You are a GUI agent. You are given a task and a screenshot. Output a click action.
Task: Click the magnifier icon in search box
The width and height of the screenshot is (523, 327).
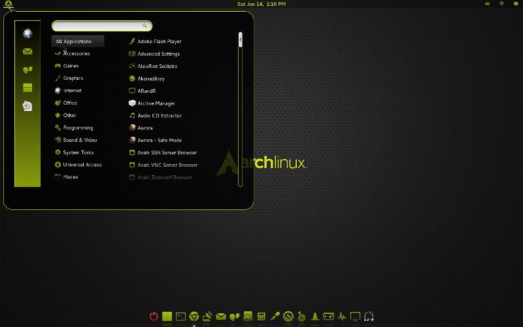pos(144,26)
